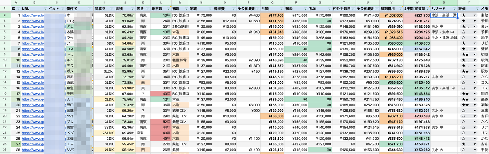Image resolution: width=489 pixels, height=154 pixels.
Task: Open the filter icon on the ペット header
Action: (x=62, y=9)
